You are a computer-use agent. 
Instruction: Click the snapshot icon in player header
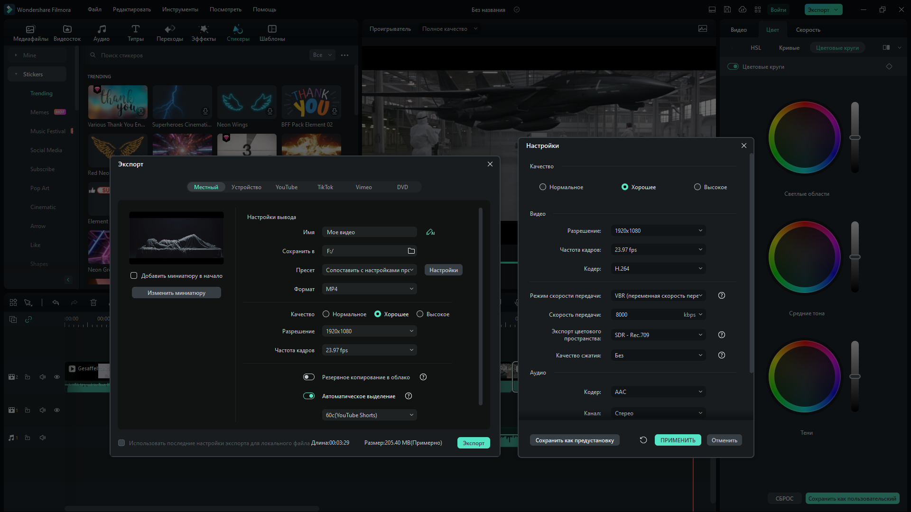[703, 29]
